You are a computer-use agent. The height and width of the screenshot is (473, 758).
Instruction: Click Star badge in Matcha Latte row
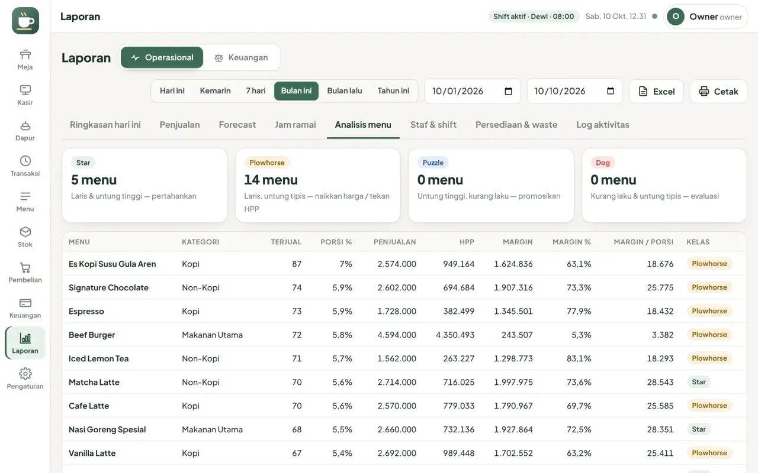point(699,382)
